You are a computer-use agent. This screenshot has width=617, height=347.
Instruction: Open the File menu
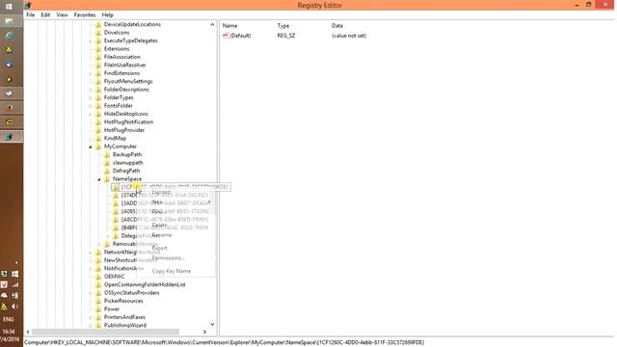pos(30,15)
